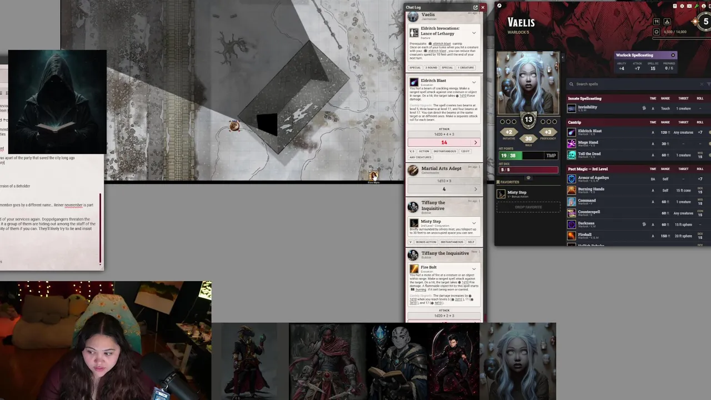Screen dimensions: 711x400
Task: Click the Drop Favorite slot
Action: [528, 207]
